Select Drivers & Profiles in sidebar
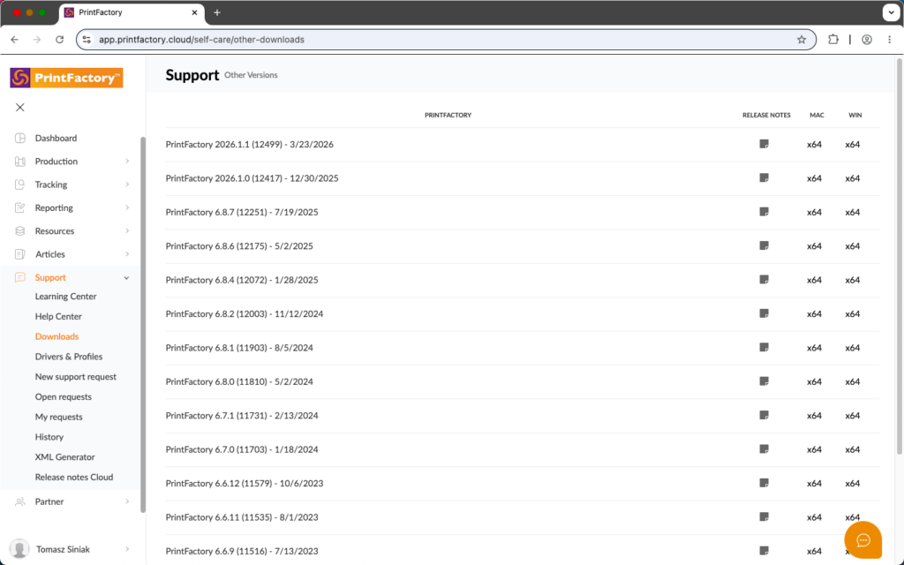Viewport: 904px width, 565px height. (x=69, y=357)
